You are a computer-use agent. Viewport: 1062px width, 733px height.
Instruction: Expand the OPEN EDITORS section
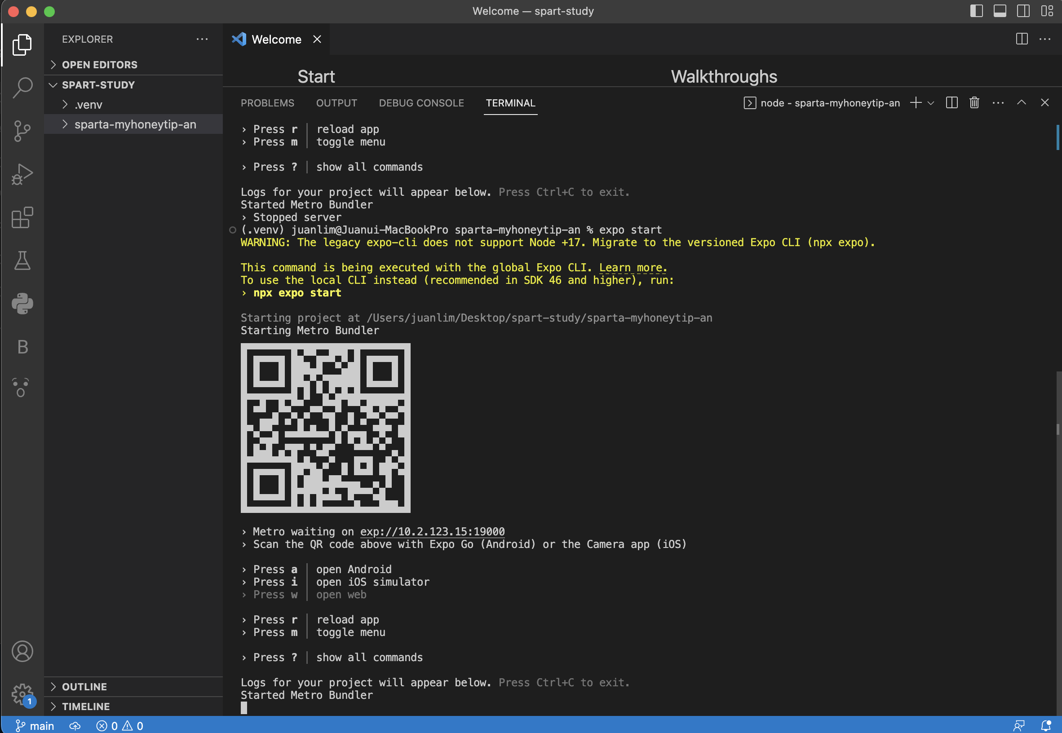click(x=133, y=65)
